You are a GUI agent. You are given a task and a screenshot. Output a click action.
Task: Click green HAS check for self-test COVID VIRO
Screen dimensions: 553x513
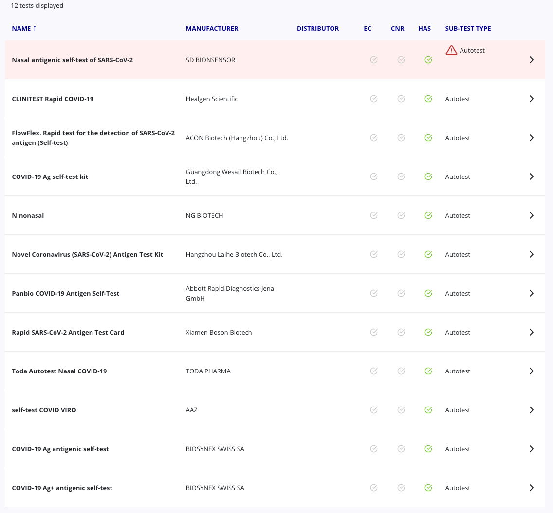click(428, 410)
